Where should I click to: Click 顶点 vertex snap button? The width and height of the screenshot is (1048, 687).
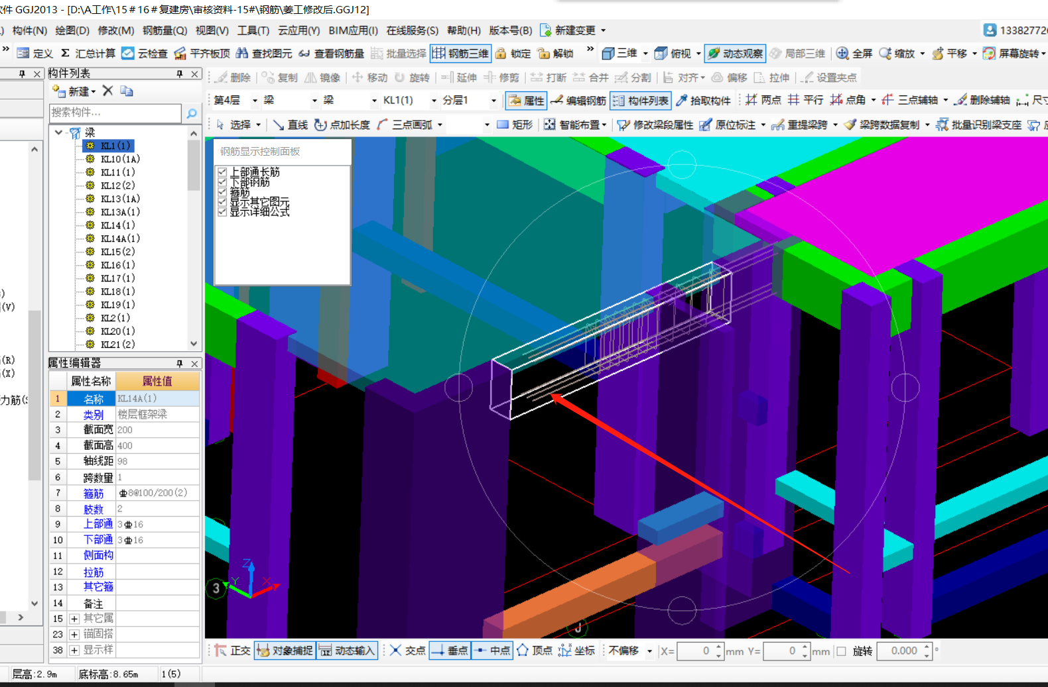coord(534,651)
